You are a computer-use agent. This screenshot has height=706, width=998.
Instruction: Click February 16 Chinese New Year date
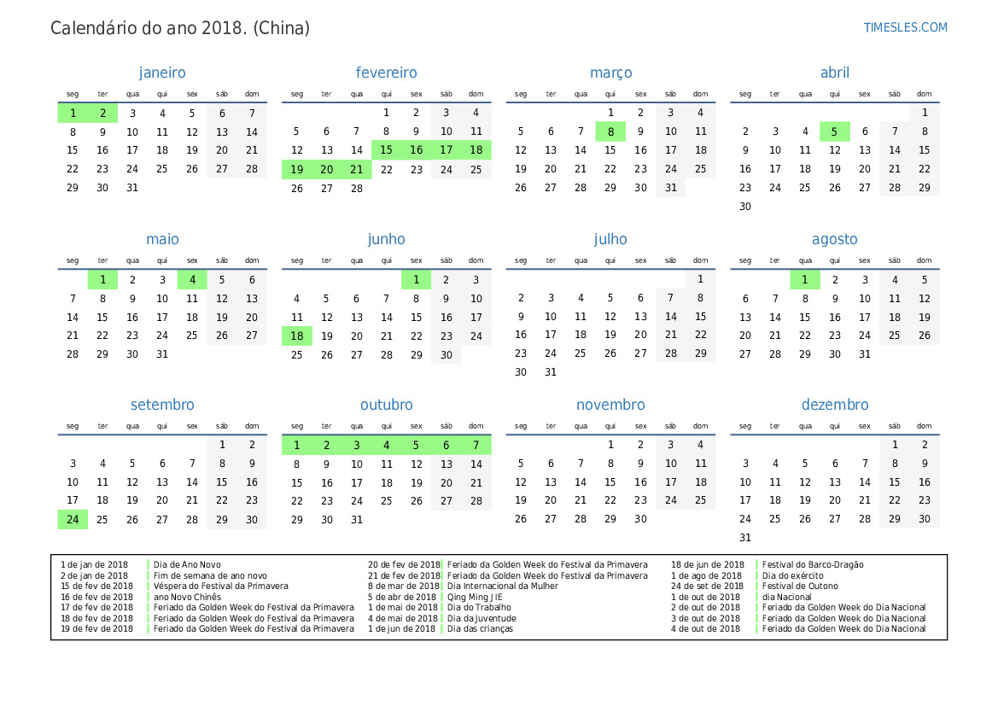point(416,150)
